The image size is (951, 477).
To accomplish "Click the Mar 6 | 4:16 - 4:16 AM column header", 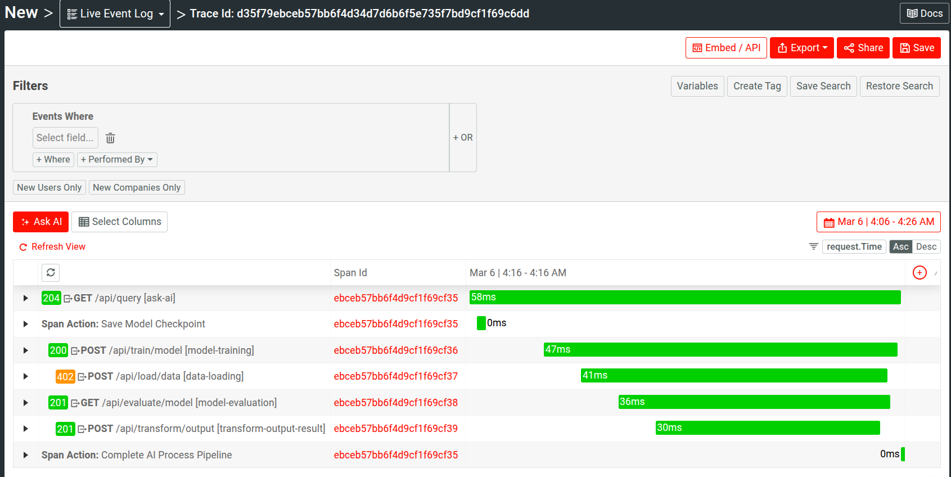I will (x=518, y=273).
